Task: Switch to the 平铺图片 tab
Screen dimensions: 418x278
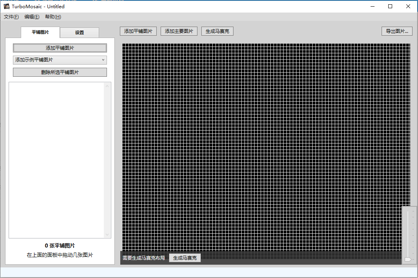Action: (x=40, y=32)
